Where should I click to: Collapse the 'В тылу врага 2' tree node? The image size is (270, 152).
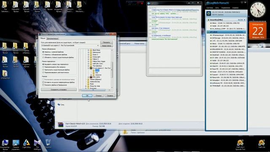(88, 68)
